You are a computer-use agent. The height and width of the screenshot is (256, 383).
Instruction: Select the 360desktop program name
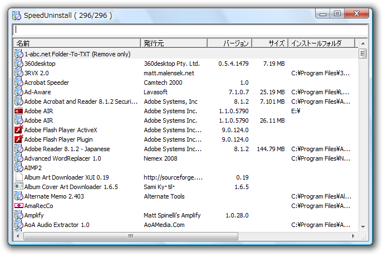point(40,64)
